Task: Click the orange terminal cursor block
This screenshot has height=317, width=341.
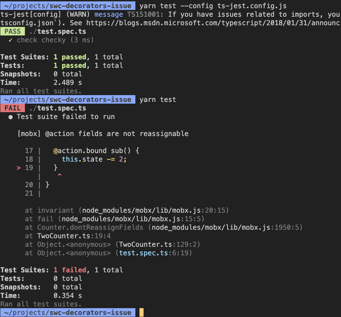Action: coord(141,312)
